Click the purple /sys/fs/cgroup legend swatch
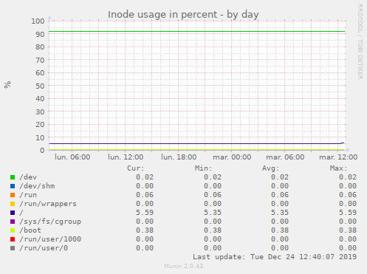Screen dimensions: 367x274 [13, 222]
